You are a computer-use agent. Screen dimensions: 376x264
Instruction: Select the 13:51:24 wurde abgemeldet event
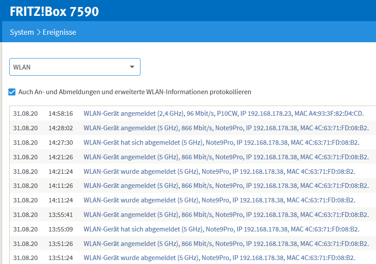(219, 258)
